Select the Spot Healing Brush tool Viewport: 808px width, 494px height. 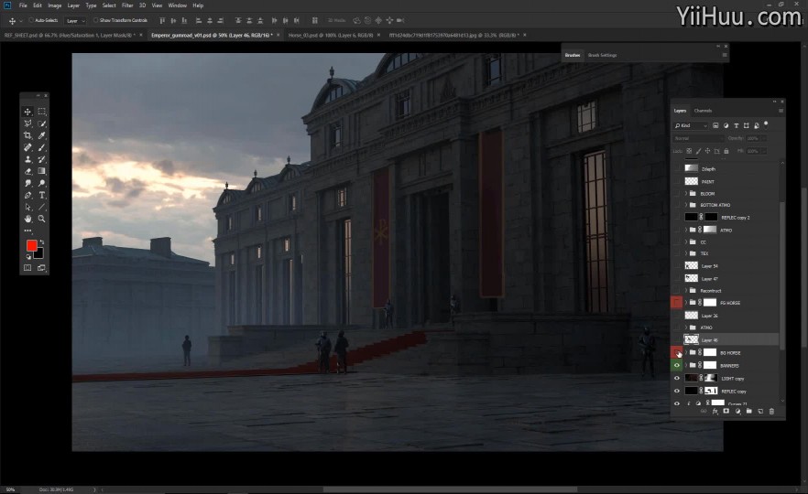click(27, 147)
